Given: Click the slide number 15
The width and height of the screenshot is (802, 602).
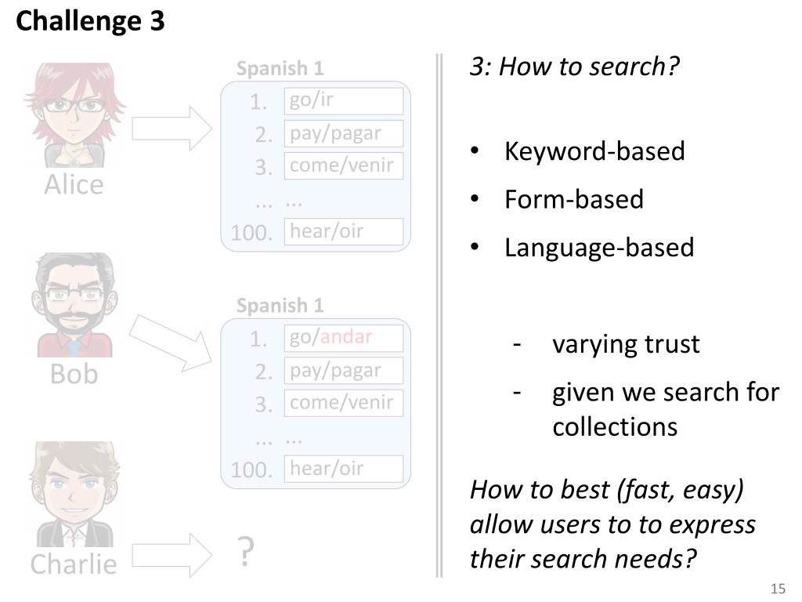Looking at the screenshot, I should click(x=778, y=589).
